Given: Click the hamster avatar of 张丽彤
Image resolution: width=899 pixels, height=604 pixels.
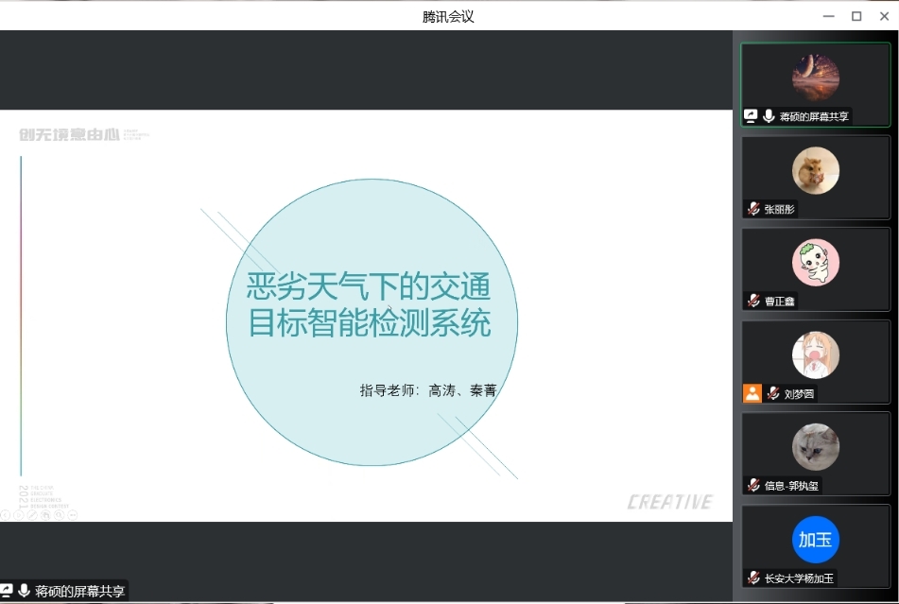Looking at the screenshot, I should click(815, 171).
